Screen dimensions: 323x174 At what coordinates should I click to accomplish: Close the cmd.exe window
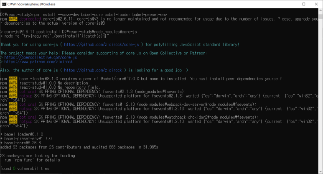pos(316,4)
